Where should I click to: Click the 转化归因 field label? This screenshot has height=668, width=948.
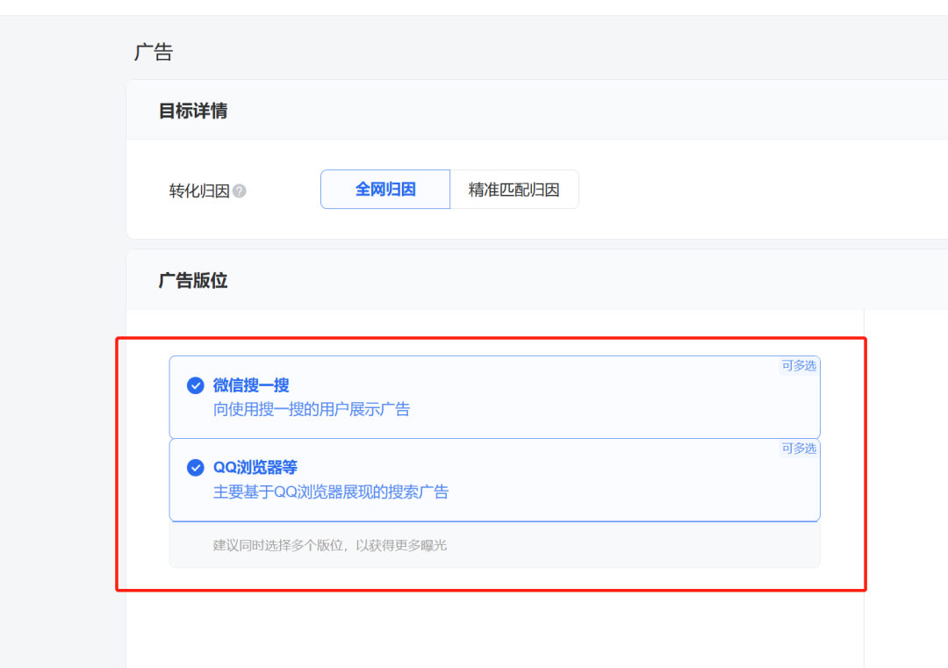tap(199, 190)
